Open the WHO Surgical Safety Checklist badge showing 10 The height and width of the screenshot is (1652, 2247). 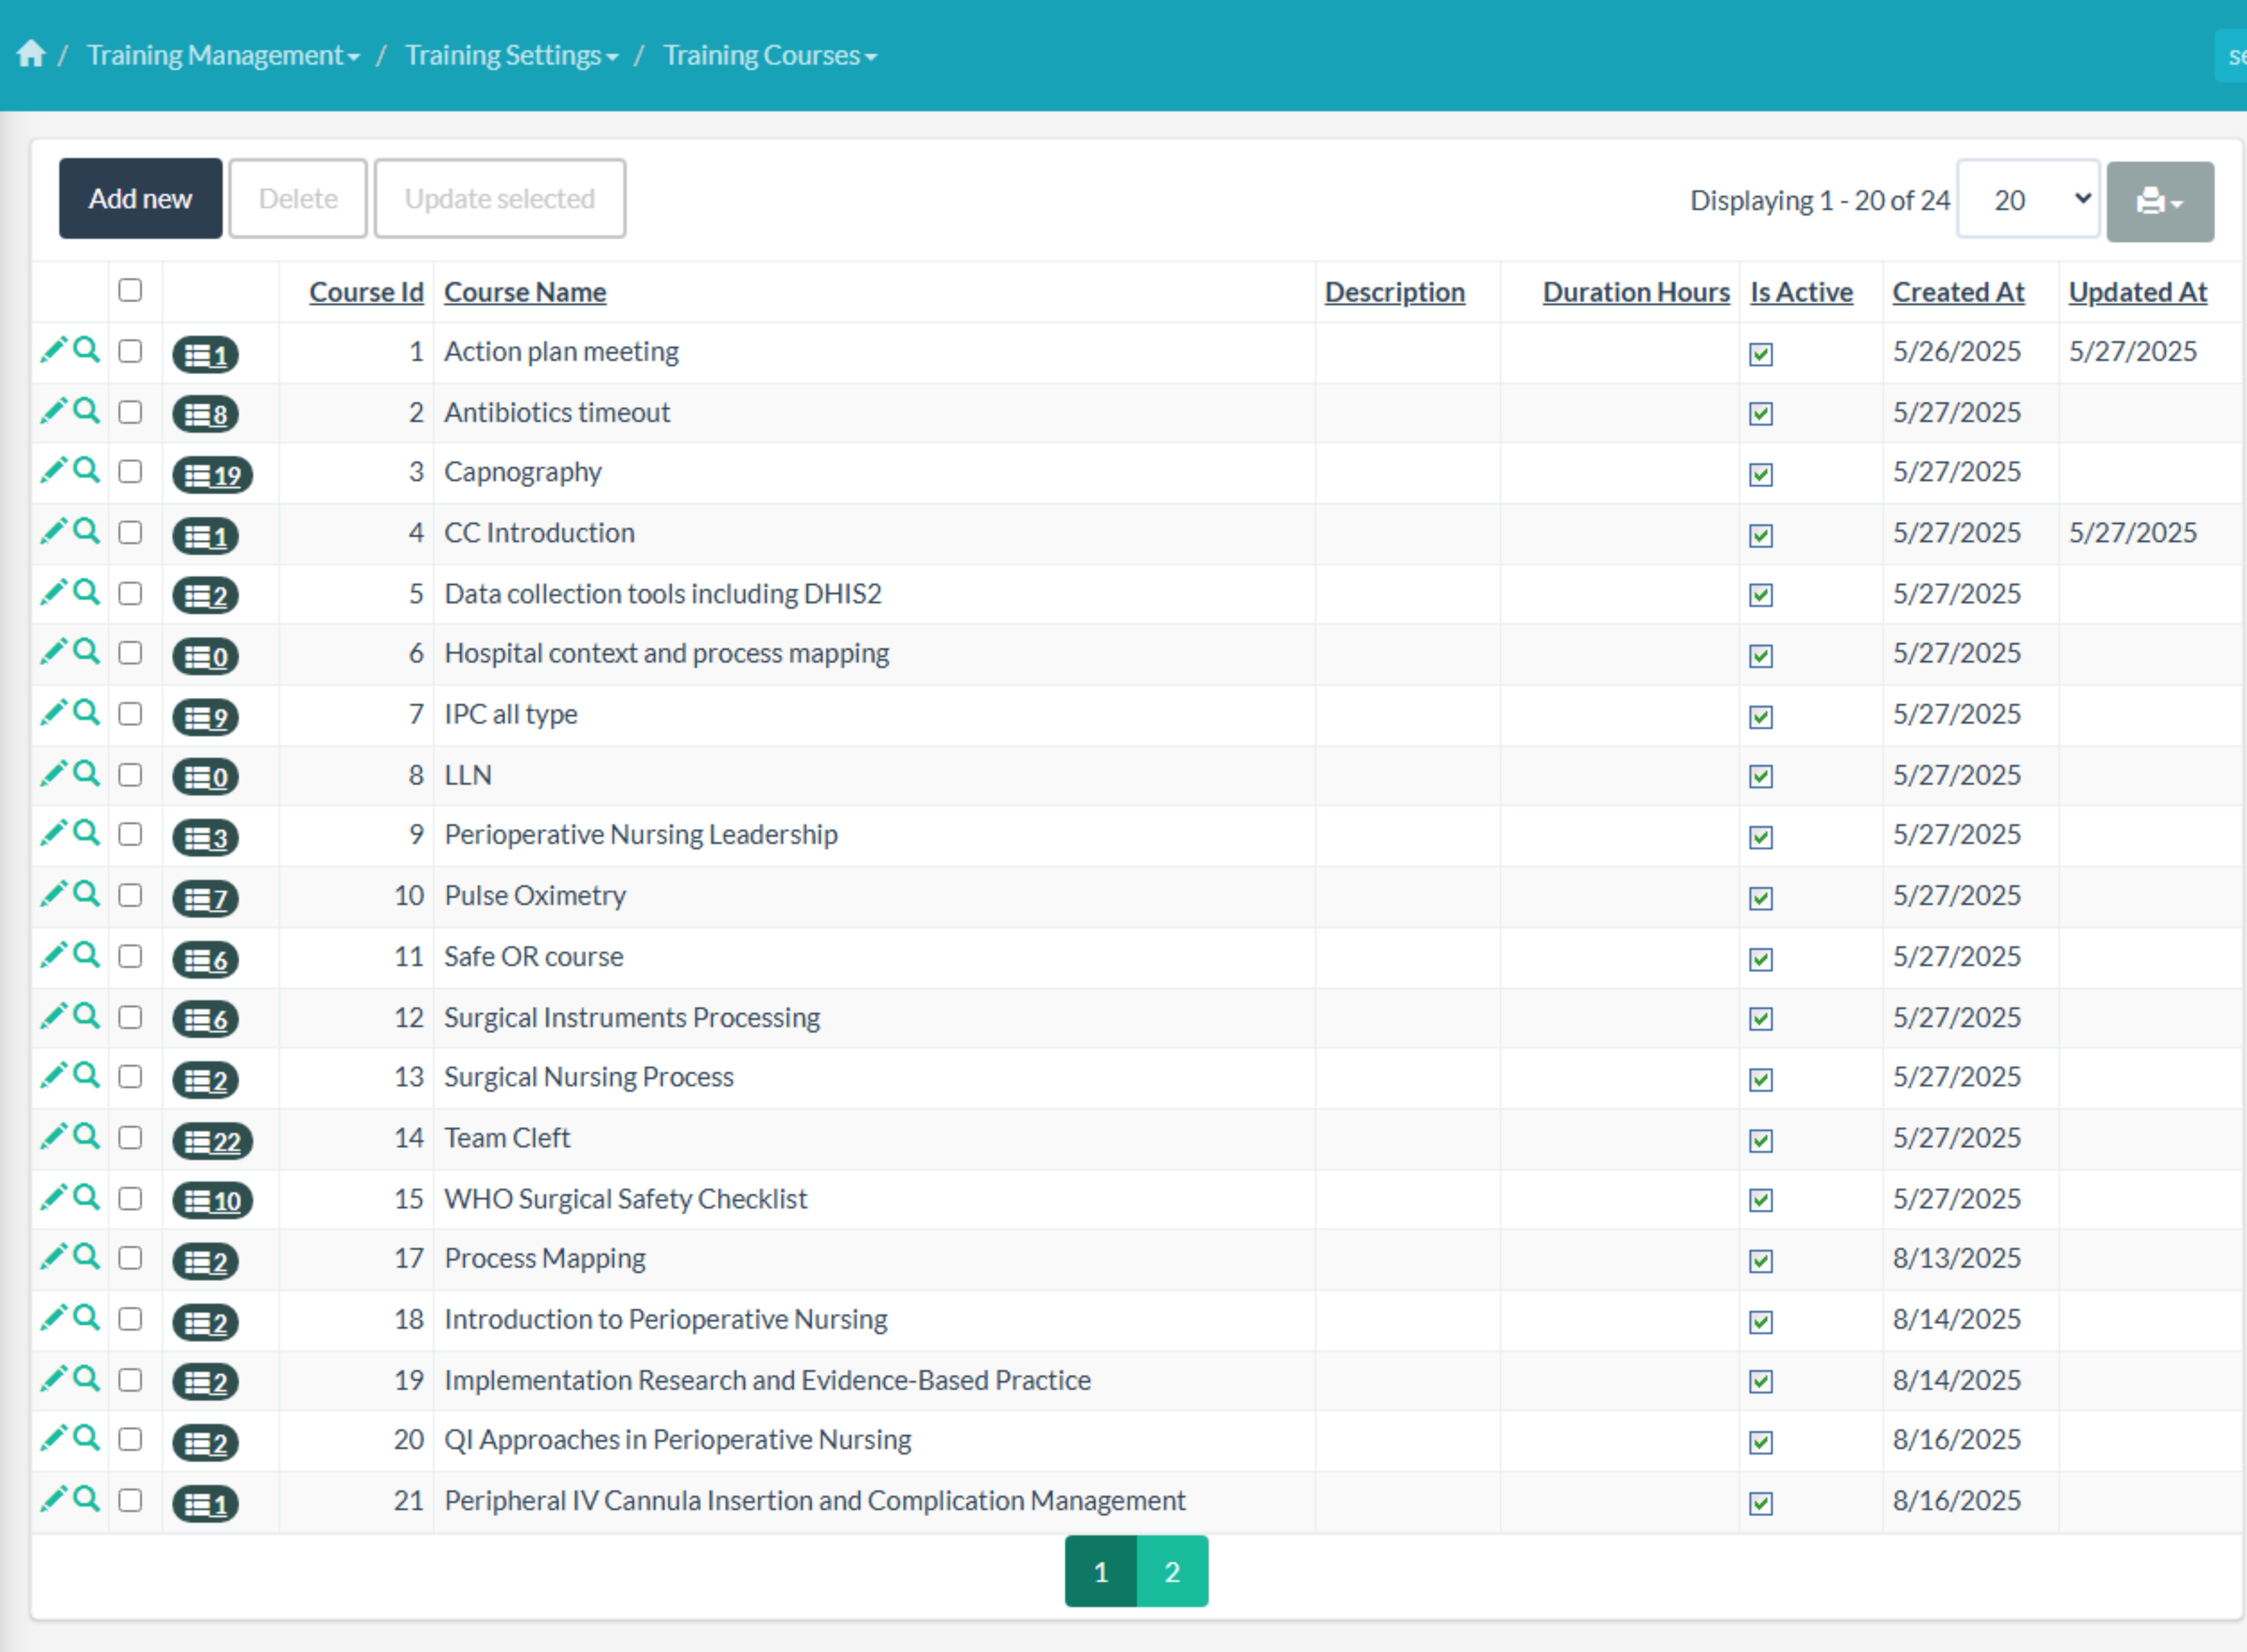point(212,1201)
